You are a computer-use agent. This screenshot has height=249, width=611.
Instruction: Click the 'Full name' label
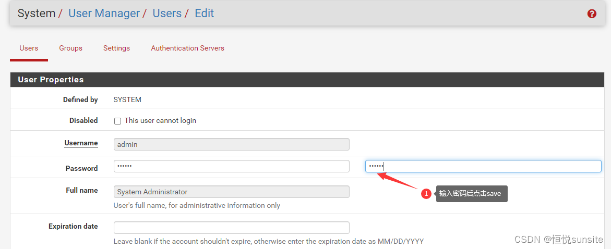(x=82, y=190)
